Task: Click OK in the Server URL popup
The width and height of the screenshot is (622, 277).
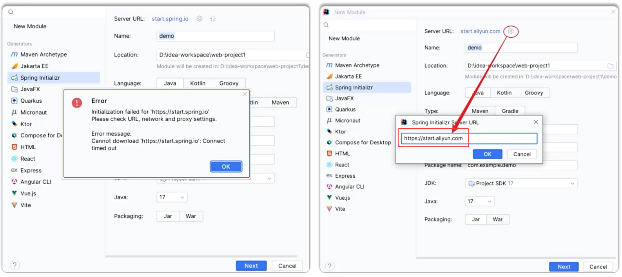Action: click(x=487, y=154)
